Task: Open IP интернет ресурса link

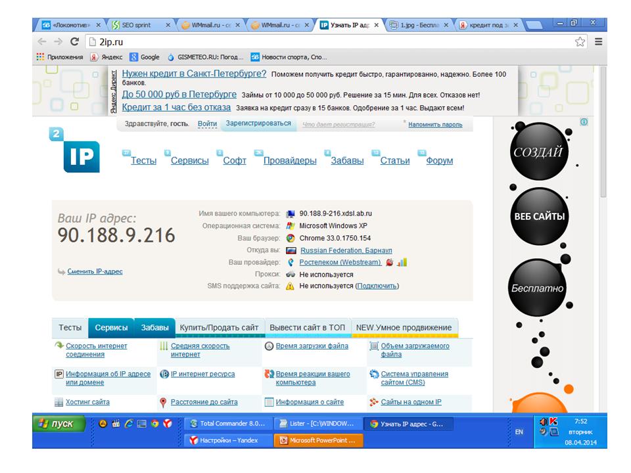Action: click(202, 374)
